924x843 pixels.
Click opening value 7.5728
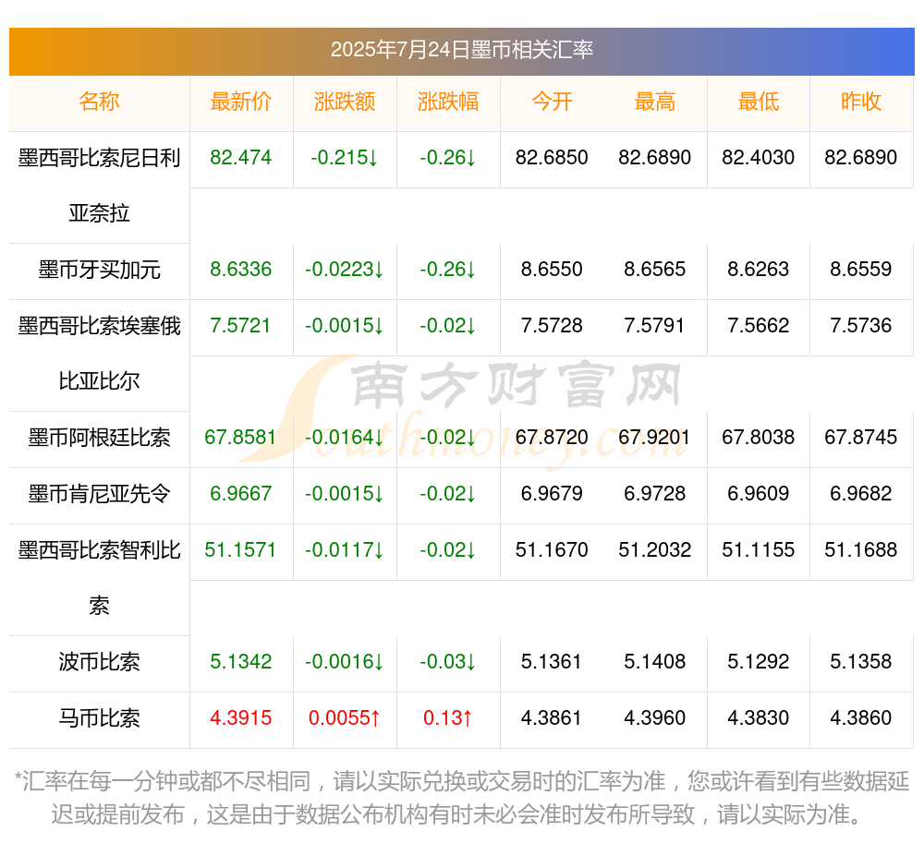(552, 326)
